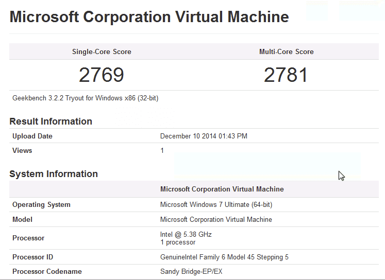Click the Model row label
Viewport: 385px width, 280px height.
pos(22,220)
